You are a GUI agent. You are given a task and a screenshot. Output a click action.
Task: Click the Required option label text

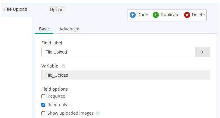(x=56, y=96)
